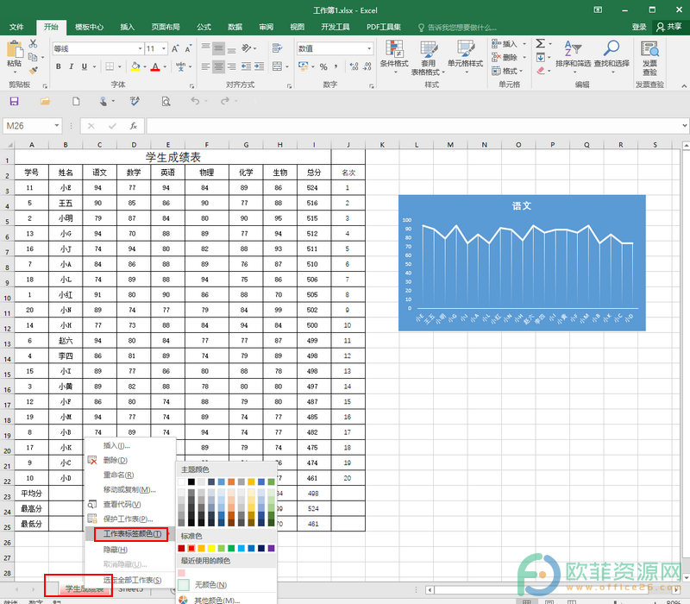The width and height of the screenshot is (690, 604).
Task: Click the Cut scissors icon
Action: [33, 44]
